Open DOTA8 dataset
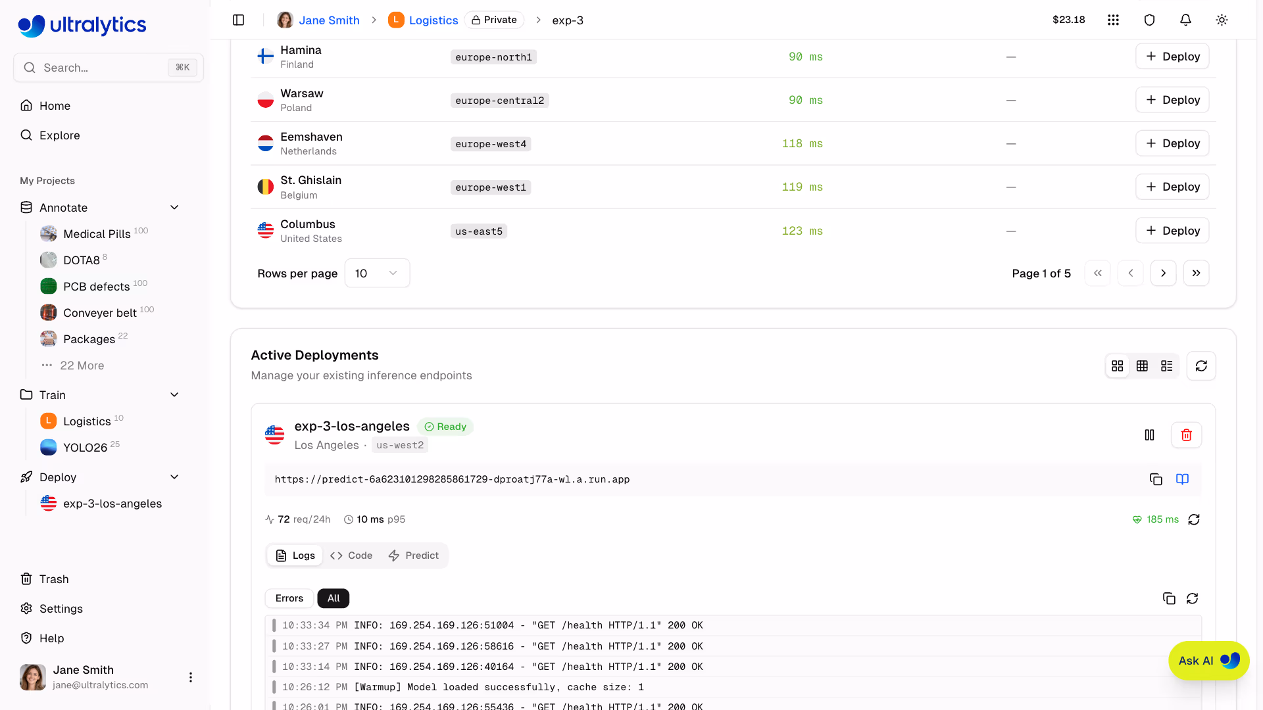1263x710 pixels. click(x=82, y=260)
